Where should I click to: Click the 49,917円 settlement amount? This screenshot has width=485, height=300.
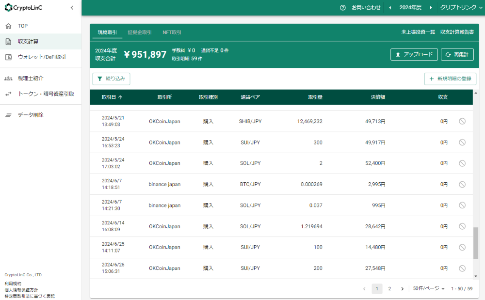pyautogui.click(x=375, y=142)
